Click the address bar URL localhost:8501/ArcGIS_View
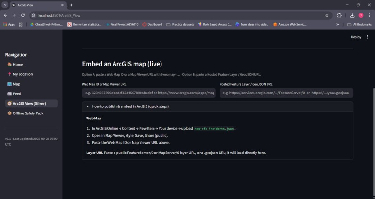 tap(59, 15)
